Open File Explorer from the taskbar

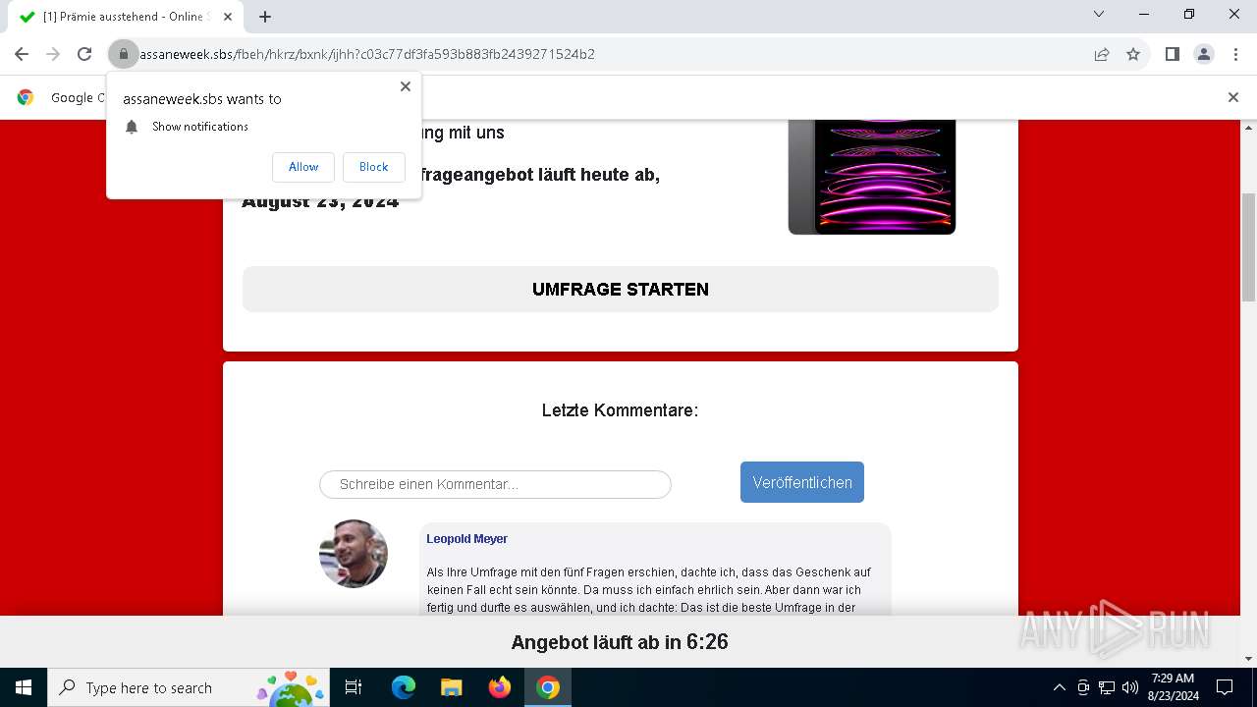[451, 687]
